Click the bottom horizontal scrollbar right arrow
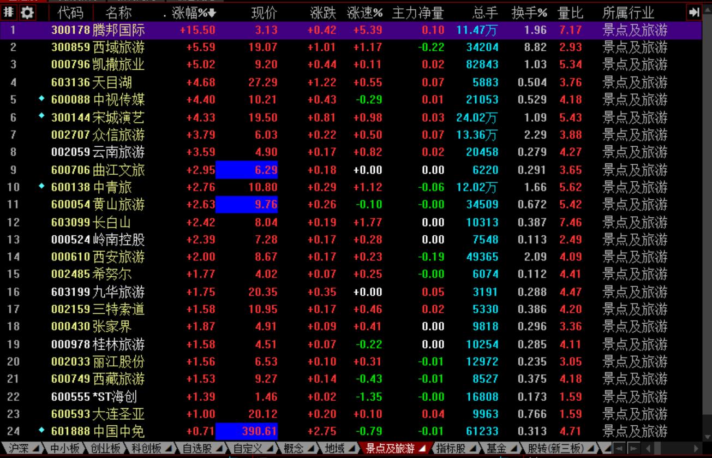Image resolution: width=712 pixels, height=458 pixels. (x=696, y=449)
